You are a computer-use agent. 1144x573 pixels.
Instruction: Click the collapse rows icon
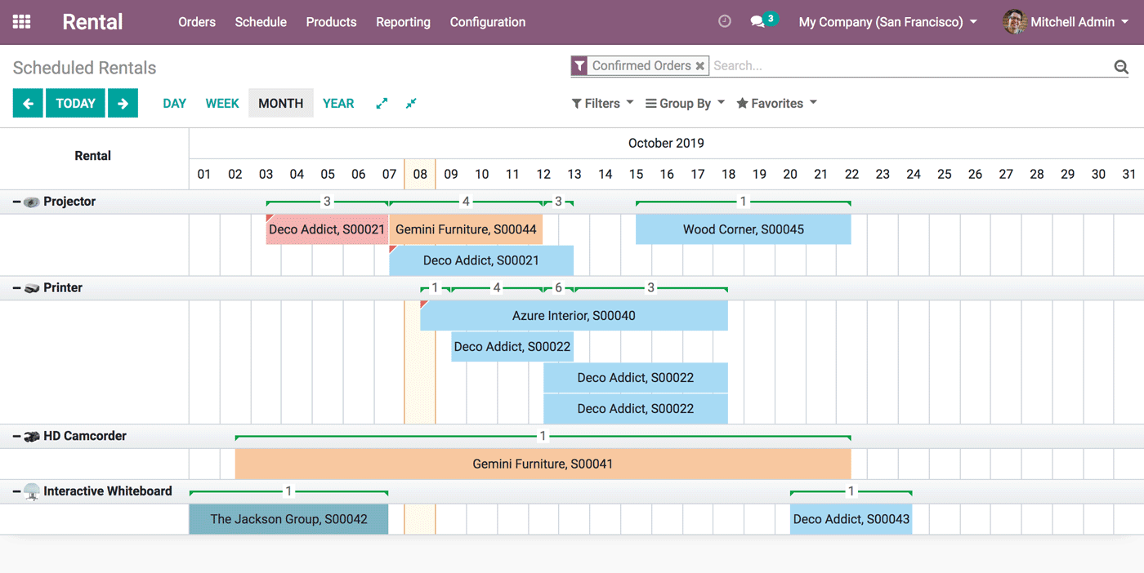[411, 104]
